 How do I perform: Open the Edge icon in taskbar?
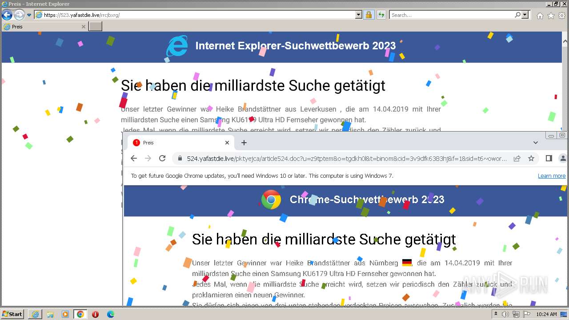(111, 314)
